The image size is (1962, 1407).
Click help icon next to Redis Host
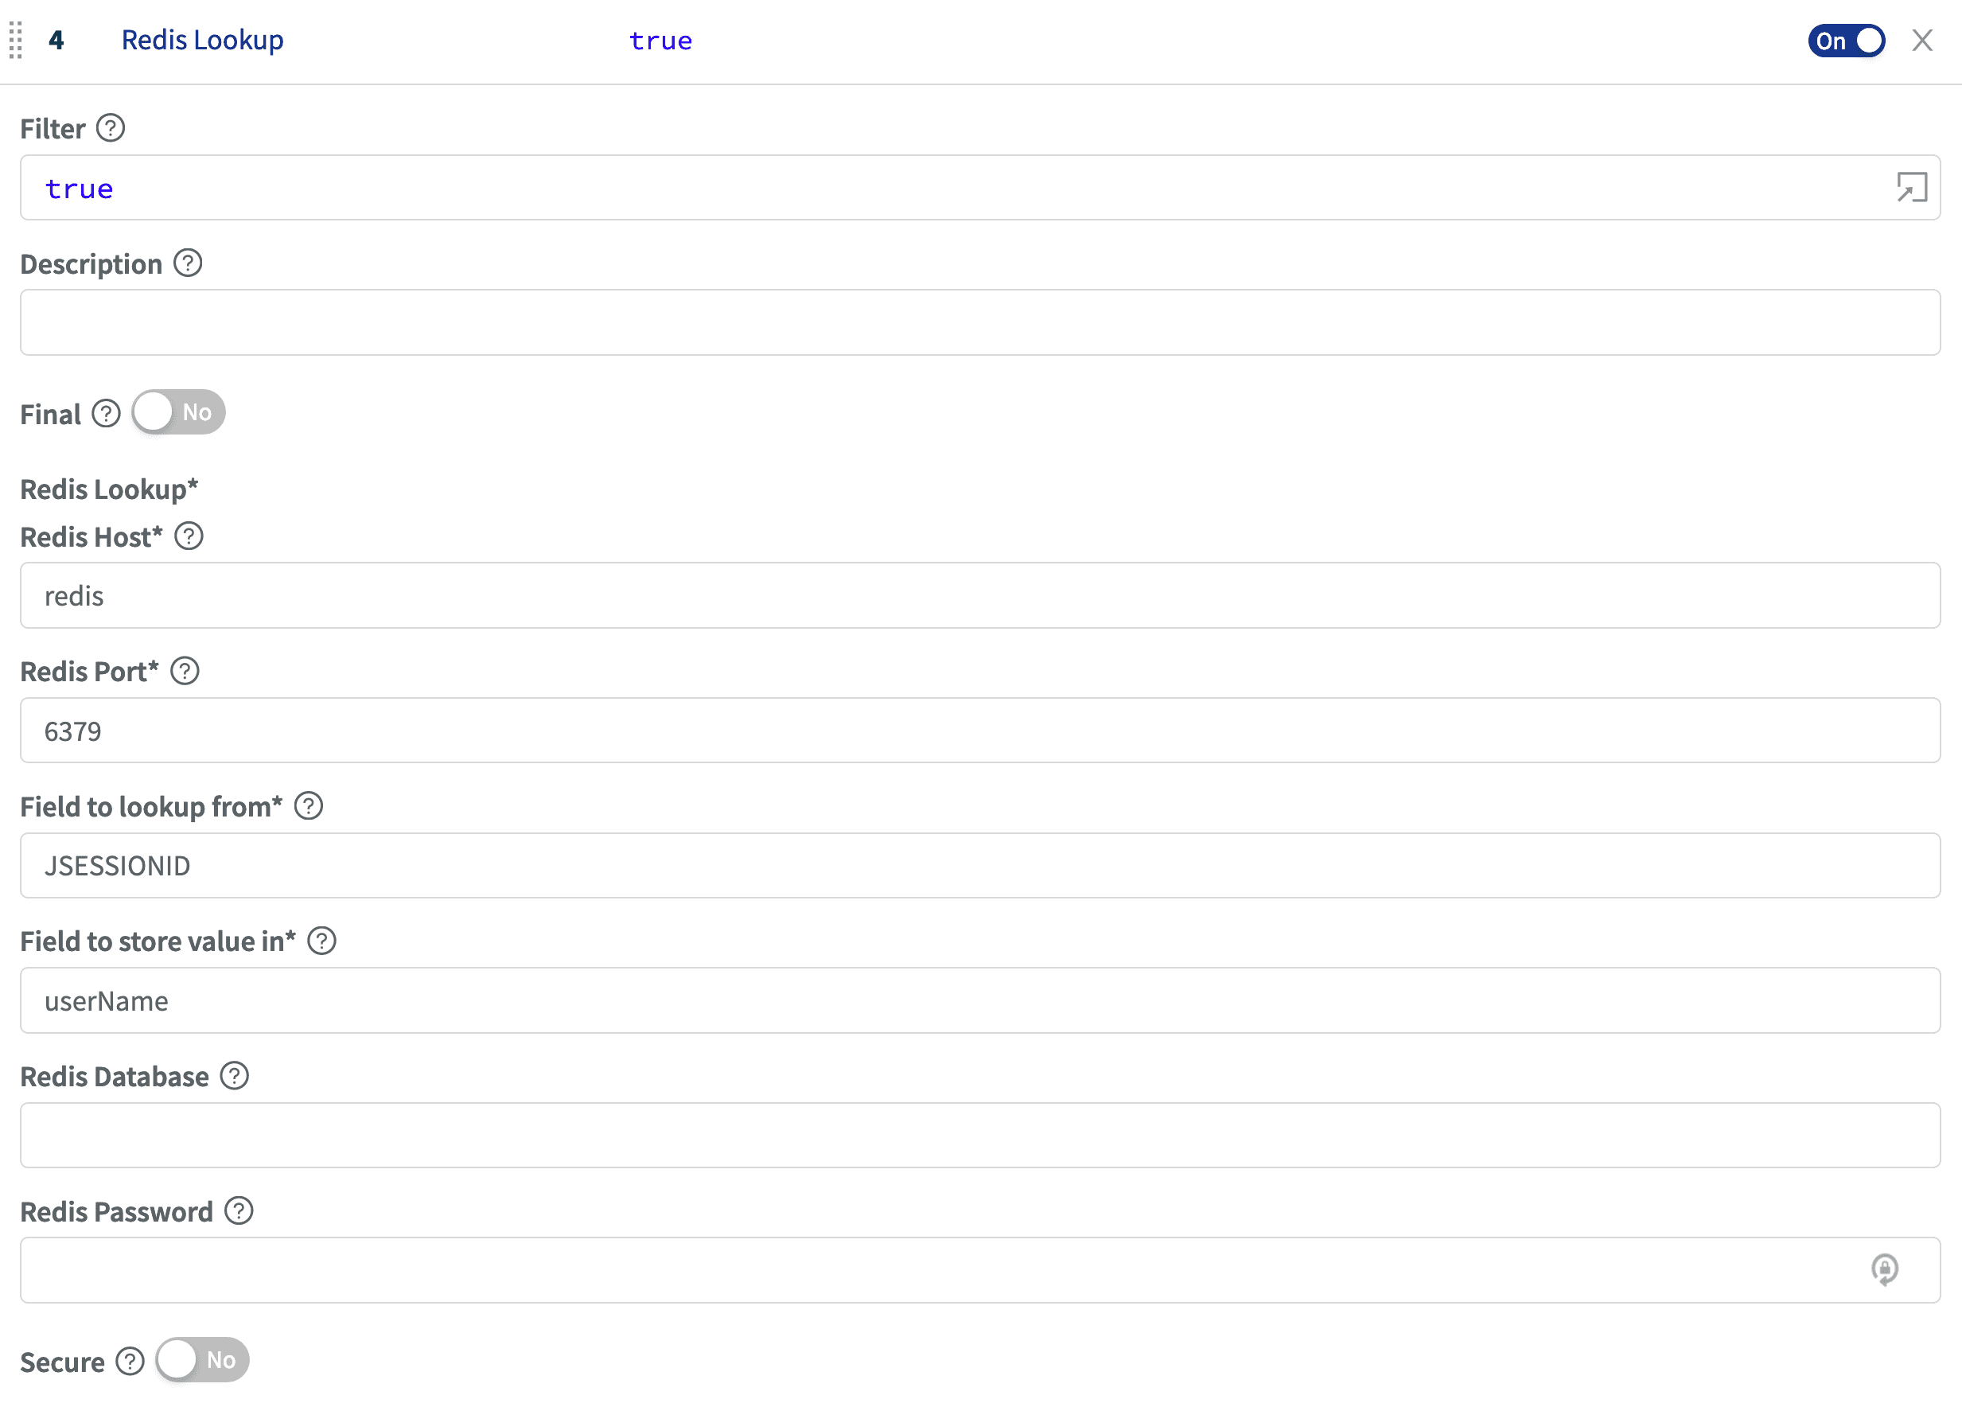(x=189, y=536)
